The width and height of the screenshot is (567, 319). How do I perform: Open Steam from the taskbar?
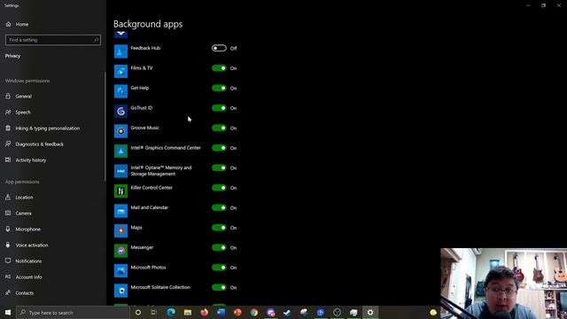tap(287, 312)
